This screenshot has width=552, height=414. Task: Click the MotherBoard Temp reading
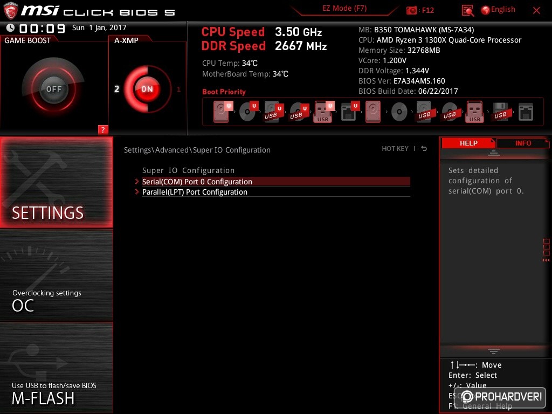point(245,74)
